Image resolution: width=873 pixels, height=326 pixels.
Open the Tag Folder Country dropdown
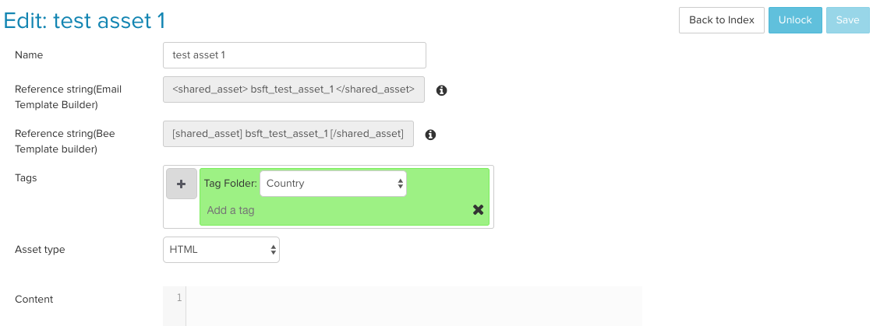(x=333, y=184)
